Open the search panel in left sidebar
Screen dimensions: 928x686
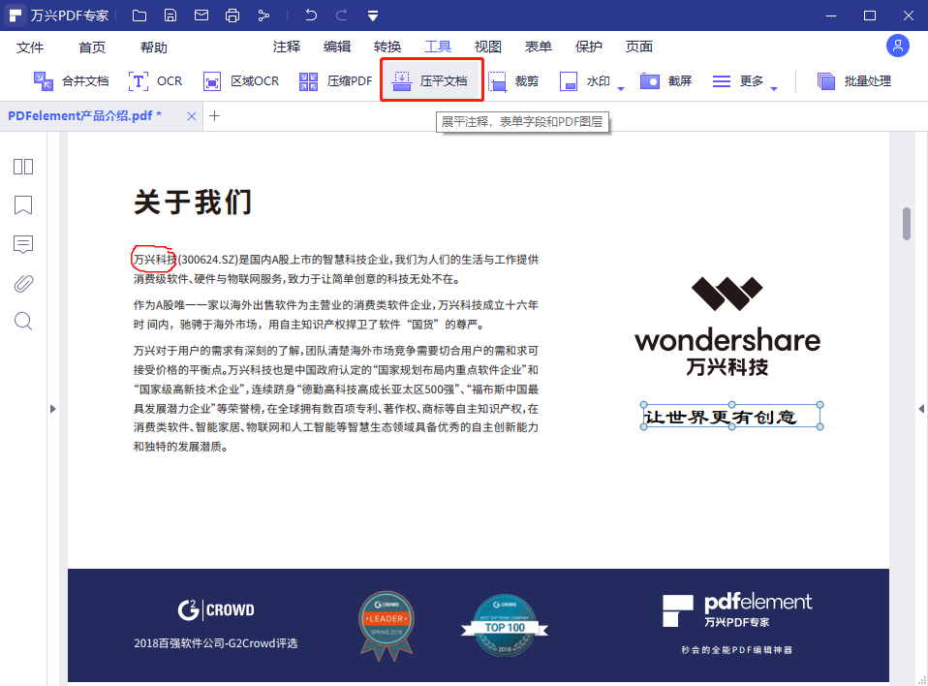pyautogui.click(x=22, y=321)
